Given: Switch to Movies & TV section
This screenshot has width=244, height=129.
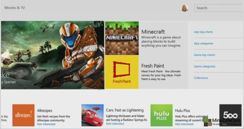Looking at the screenshot, I should point(15,8).
